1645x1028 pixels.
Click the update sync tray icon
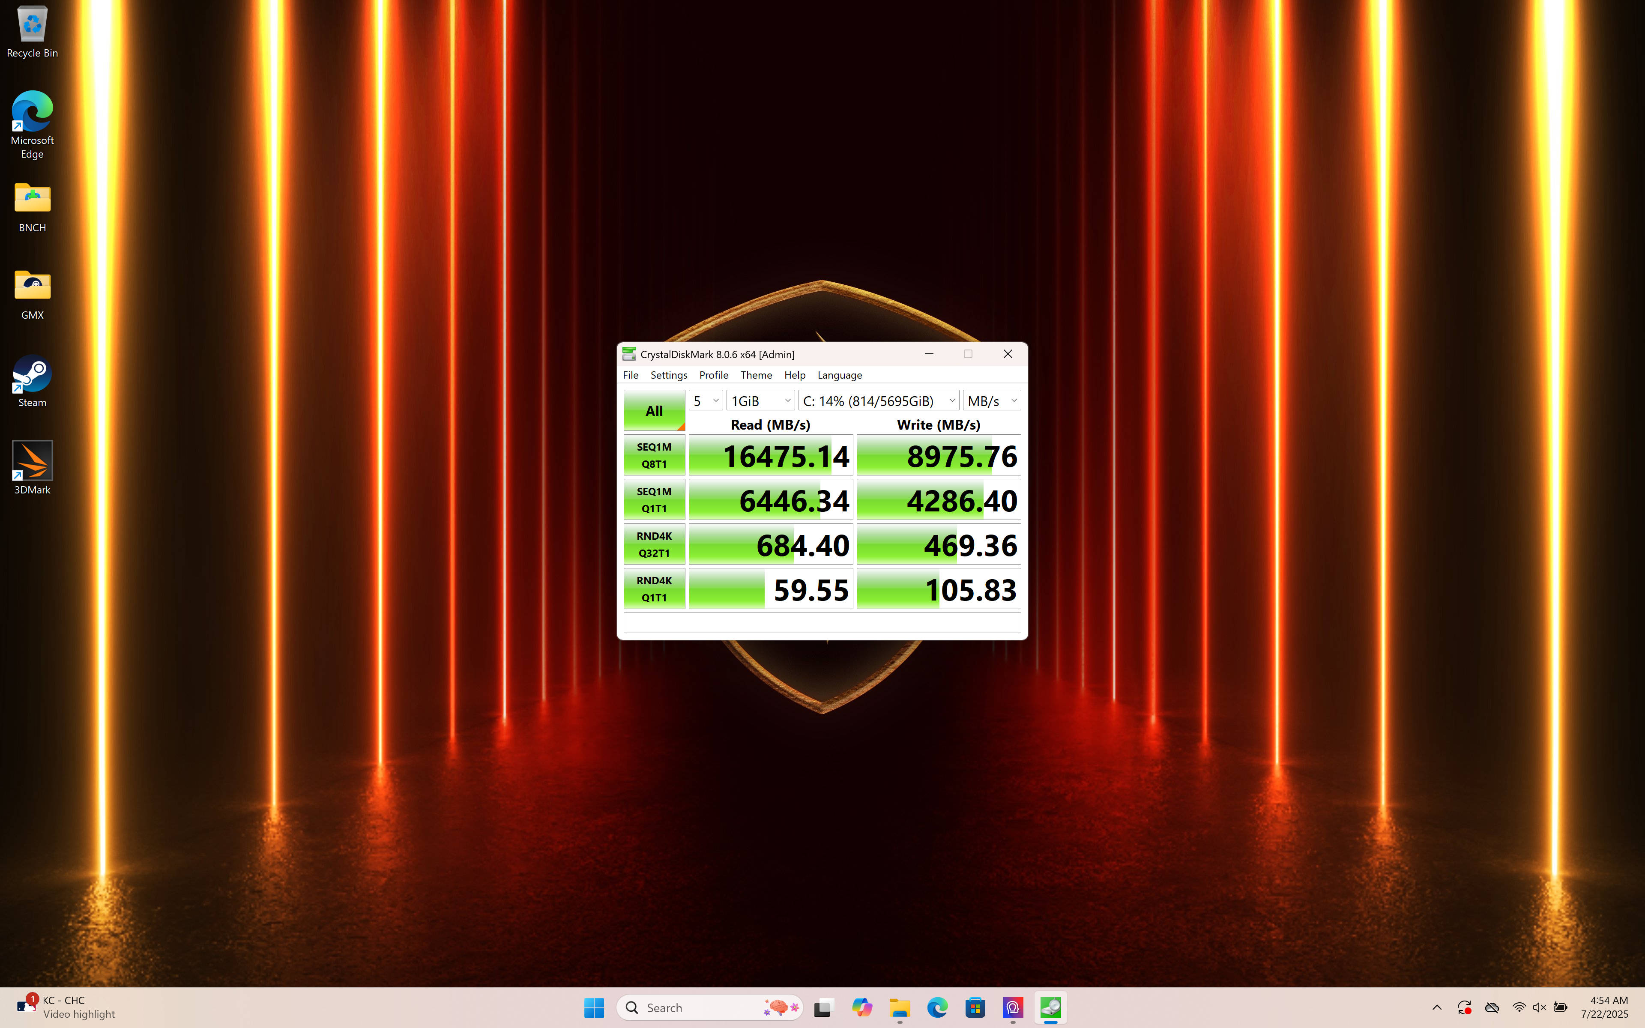tap(1464, 1007)
